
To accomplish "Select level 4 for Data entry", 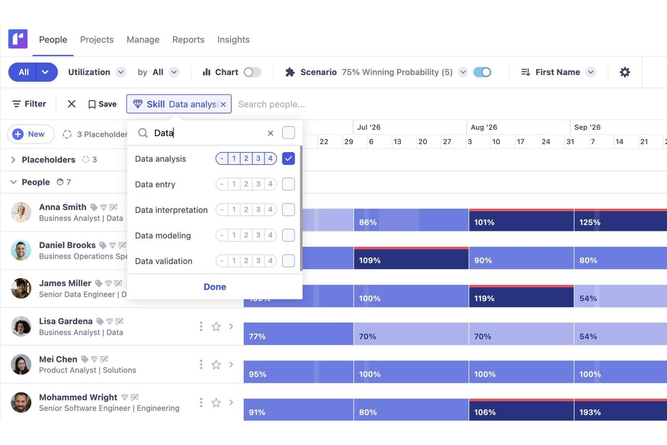I will coord(270,184).
